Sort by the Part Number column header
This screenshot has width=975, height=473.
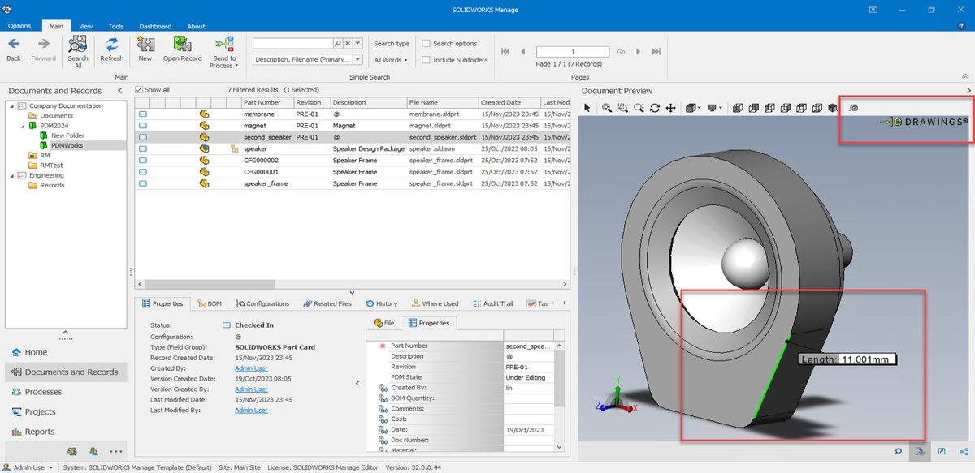point(267,102)
